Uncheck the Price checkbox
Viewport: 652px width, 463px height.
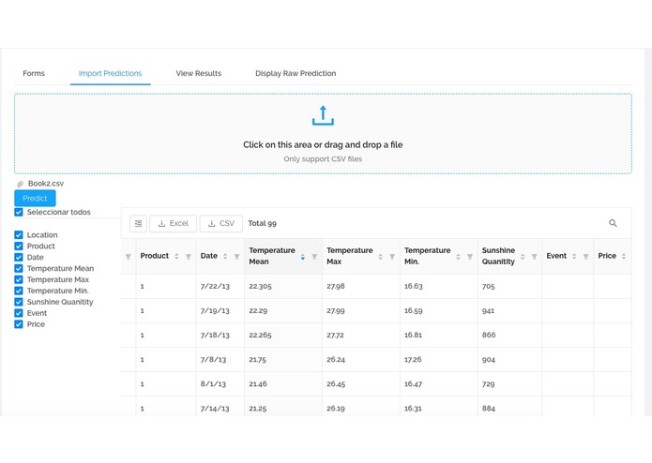[19, 324]
